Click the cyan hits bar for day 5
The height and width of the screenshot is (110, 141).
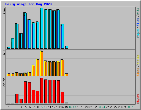click(x=26, y=31)
